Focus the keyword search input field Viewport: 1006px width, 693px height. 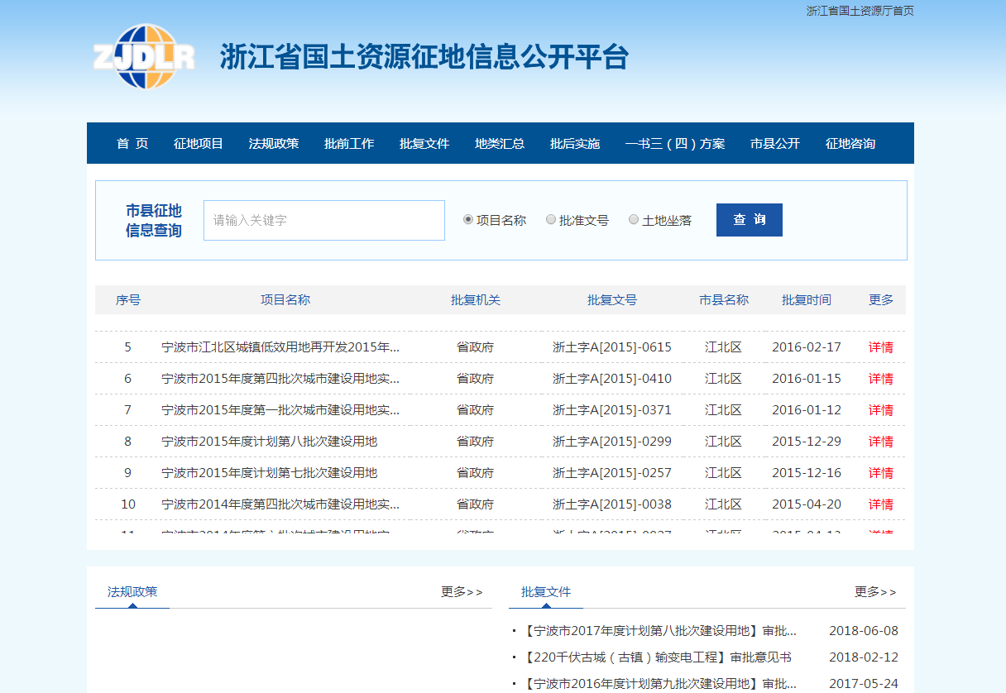pos(323,221)
